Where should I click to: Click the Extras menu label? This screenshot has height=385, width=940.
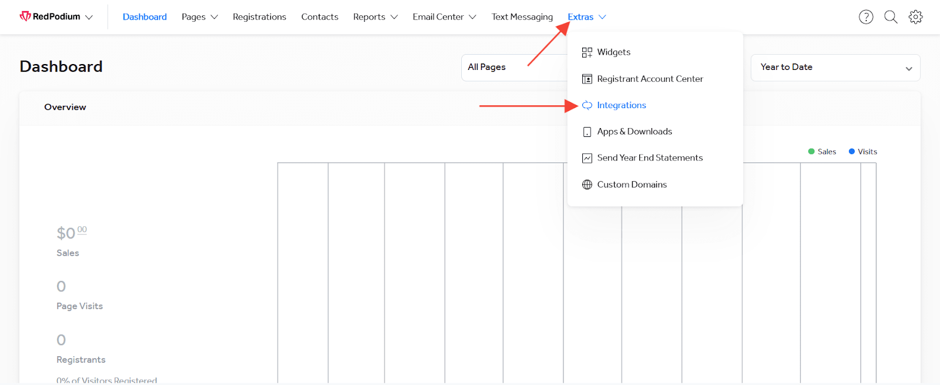[x=580, y=17]
